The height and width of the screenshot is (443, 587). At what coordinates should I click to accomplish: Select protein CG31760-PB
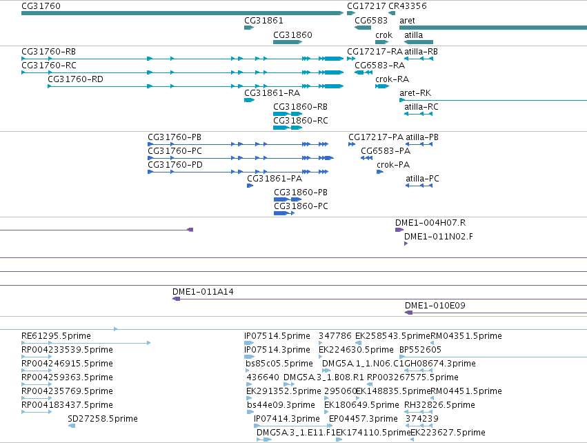click(x=238, y=144)
